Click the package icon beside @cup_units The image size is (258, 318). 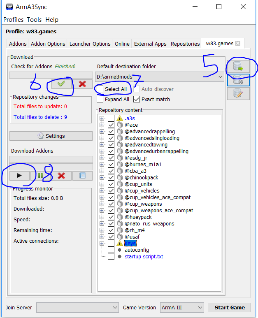point(120,184)
